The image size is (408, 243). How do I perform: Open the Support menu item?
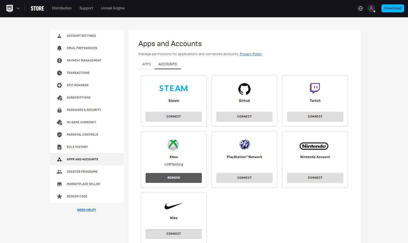[86, 8]
